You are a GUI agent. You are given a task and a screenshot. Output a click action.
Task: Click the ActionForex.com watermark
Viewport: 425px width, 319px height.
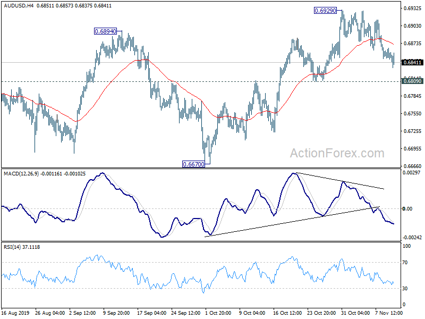point(337,153)
